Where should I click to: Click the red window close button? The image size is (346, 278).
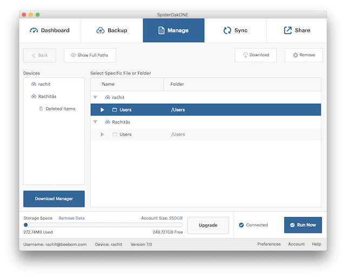[24, 15]
